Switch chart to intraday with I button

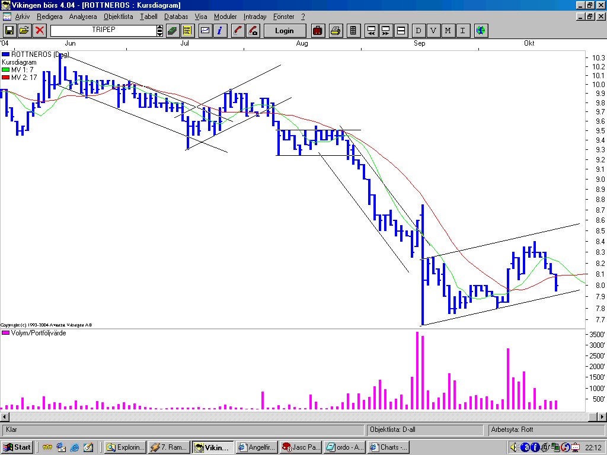click(462, 31)
